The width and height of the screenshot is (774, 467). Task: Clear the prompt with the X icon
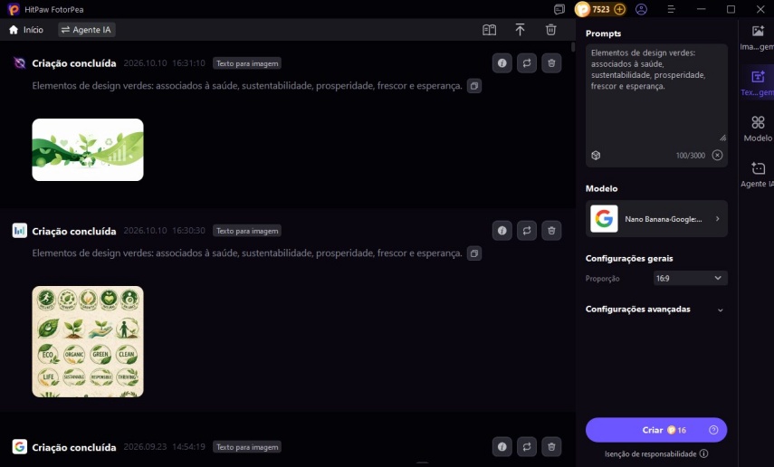(717, 156)
